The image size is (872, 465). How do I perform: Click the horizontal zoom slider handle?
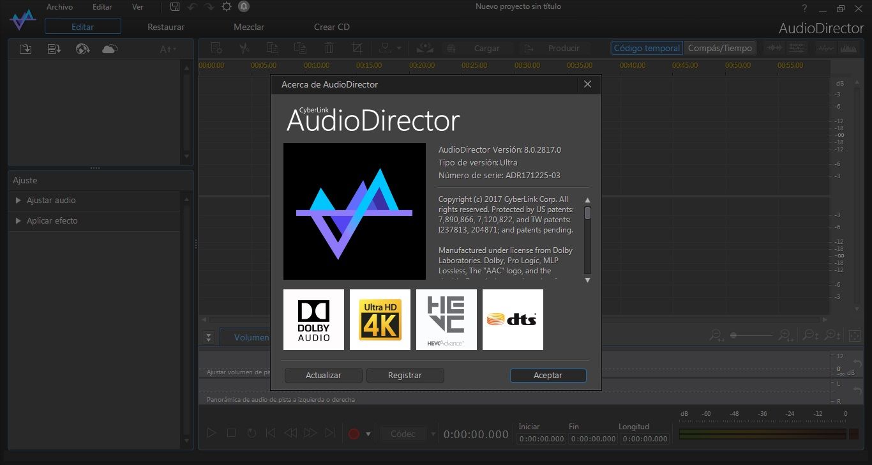pos(735,335)
